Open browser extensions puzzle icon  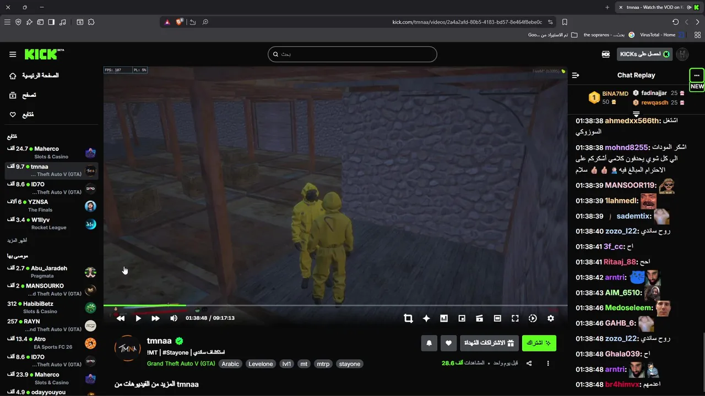point(91,22)
